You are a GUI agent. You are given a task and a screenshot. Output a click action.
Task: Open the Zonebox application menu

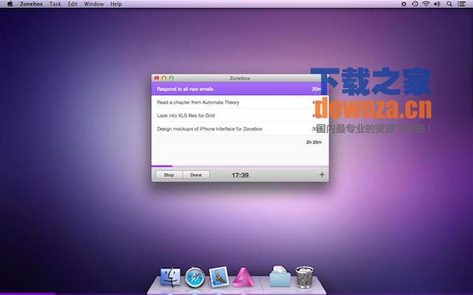click(31, 4)
